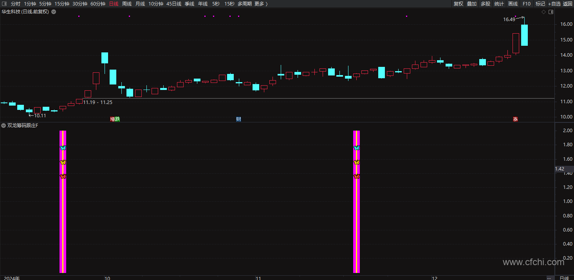This screenshot has width=574, height=280.
Task: Switch to the 年线 yearly period
Action: coord(203,4)
